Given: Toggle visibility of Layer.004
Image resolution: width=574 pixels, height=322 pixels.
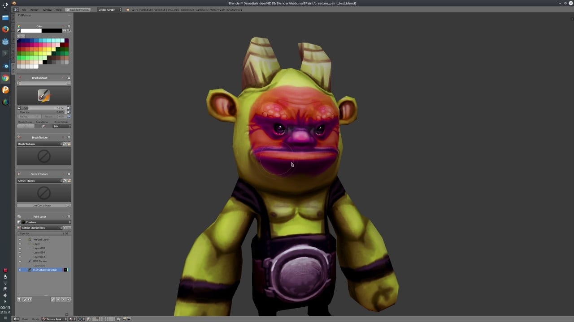Looking at the screenshot, I should point(20,252).
